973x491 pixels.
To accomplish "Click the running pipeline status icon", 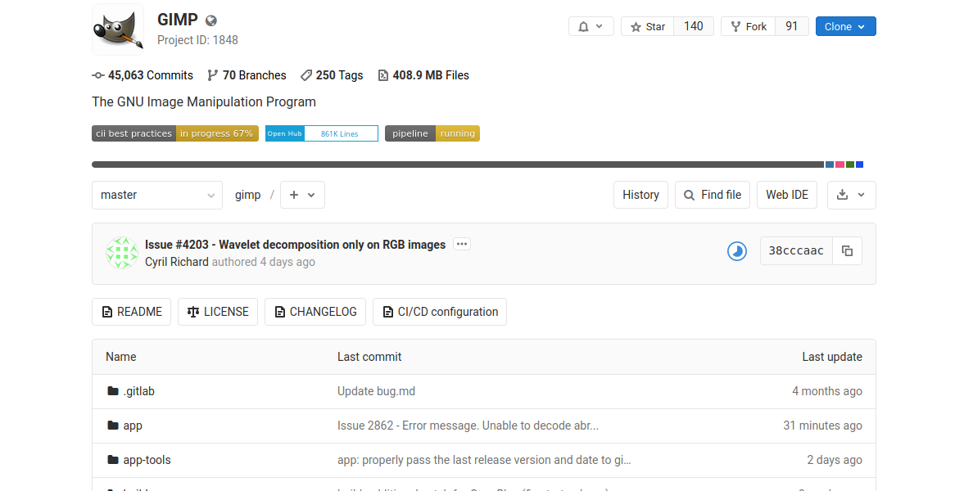I will [737, 251].
